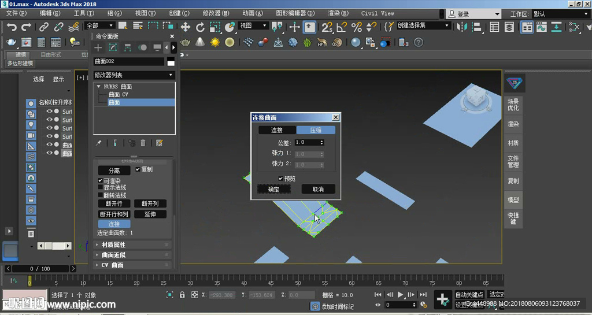Play the animation
Image resolution: width=592 pixels, height=315 pixels.
click(x=401, y=294)
